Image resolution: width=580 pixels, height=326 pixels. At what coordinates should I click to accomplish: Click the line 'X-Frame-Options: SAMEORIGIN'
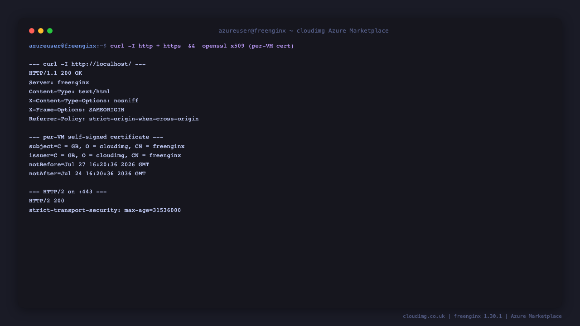coord(77,110)
